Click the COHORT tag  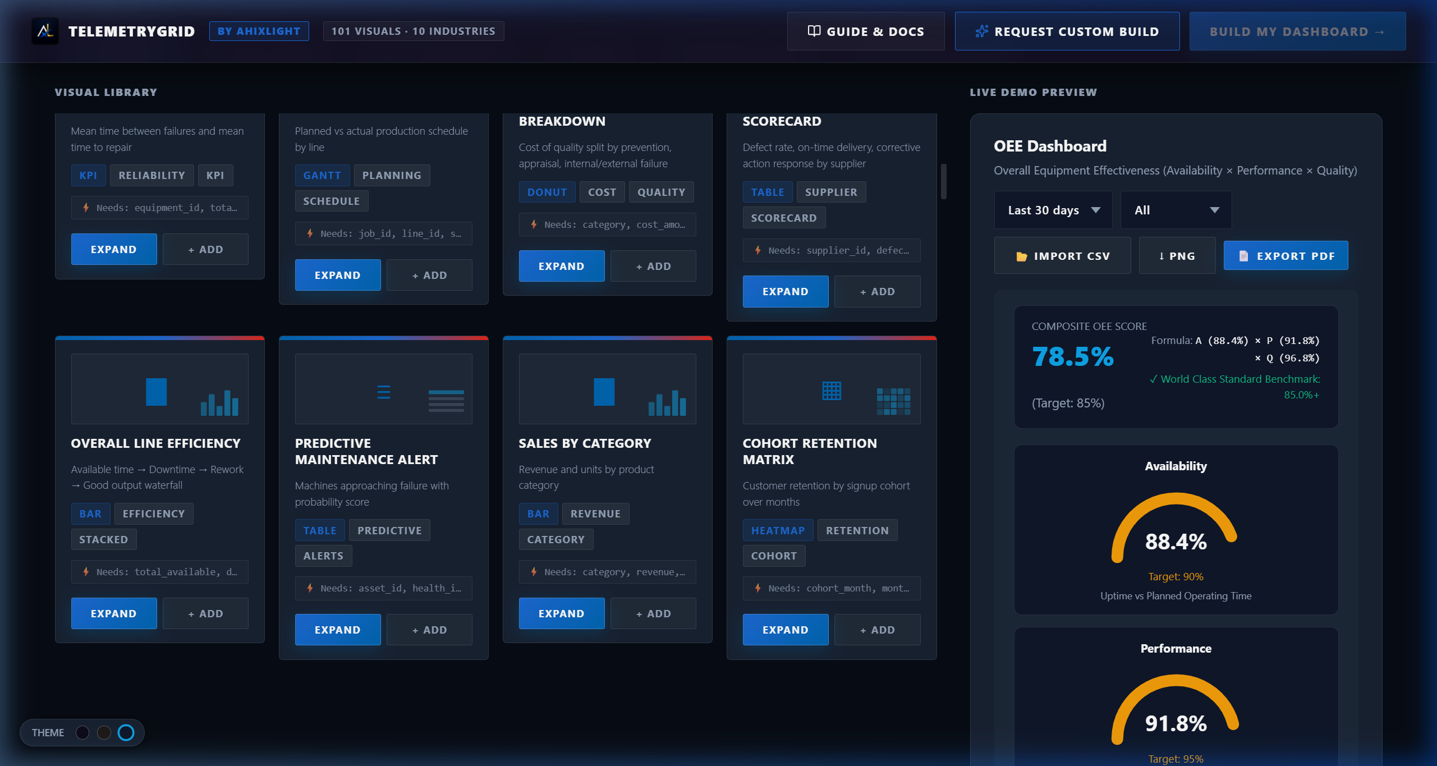coord(774,556)
